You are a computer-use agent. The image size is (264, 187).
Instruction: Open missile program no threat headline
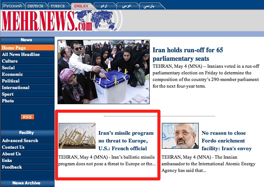tap(126, 141)
